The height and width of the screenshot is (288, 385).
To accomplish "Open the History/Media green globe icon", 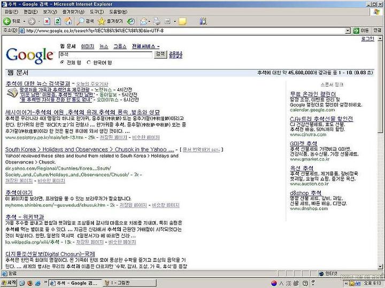I will pos(131,21).
